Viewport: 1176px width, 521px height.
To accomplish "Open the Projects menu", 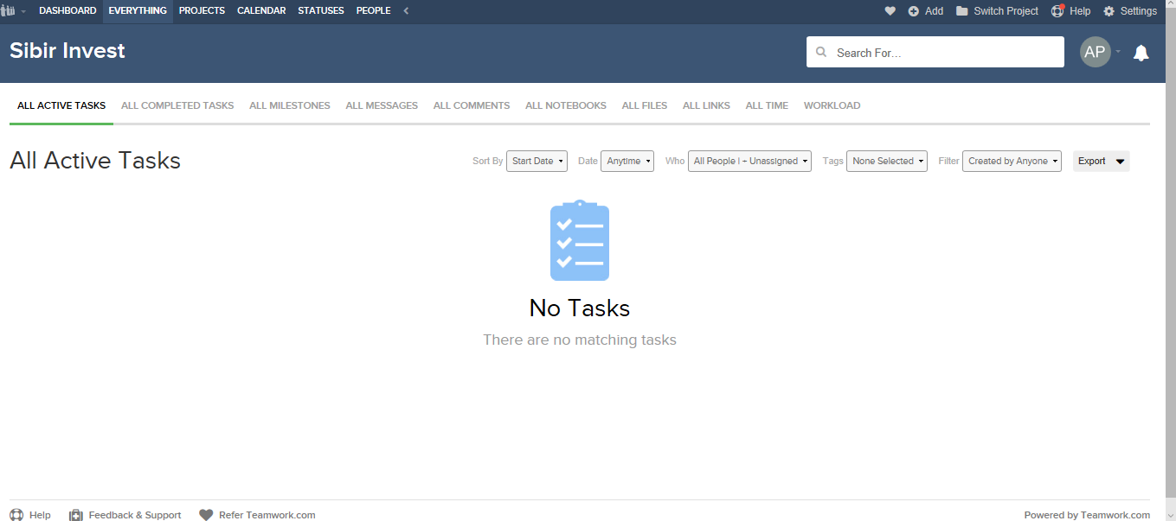I will pyautogui.click(x=202, y=11).
